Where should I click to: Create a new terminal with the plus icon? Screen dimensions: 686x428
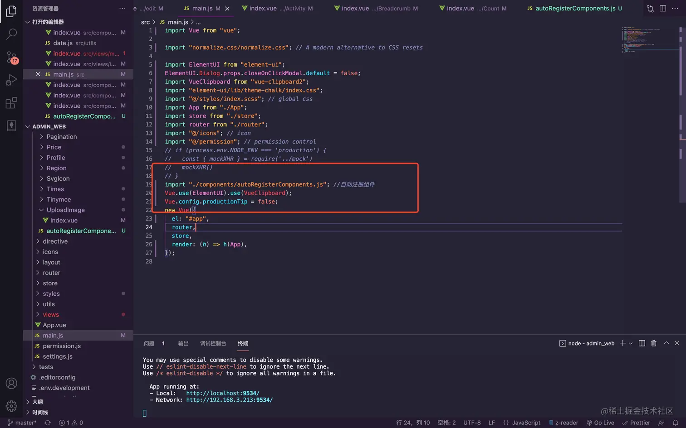tap(623, 343)
